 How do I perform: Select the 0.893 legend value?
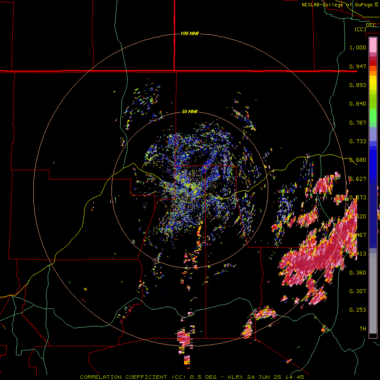click(x=358, y=85)
